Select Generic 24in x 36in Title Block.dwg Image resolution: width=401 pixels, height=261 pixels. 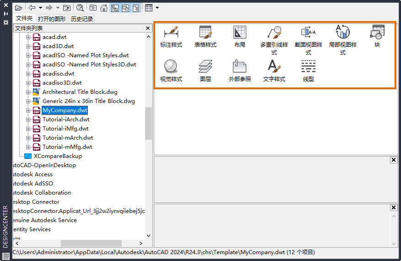88,101
